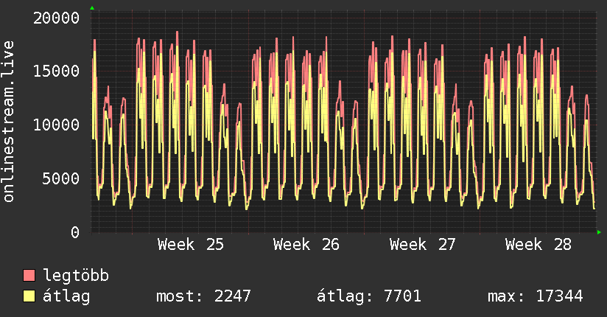Click the Week 26 axis label
The width and height of the screenshot is (607, 317).
pos(306,245)
